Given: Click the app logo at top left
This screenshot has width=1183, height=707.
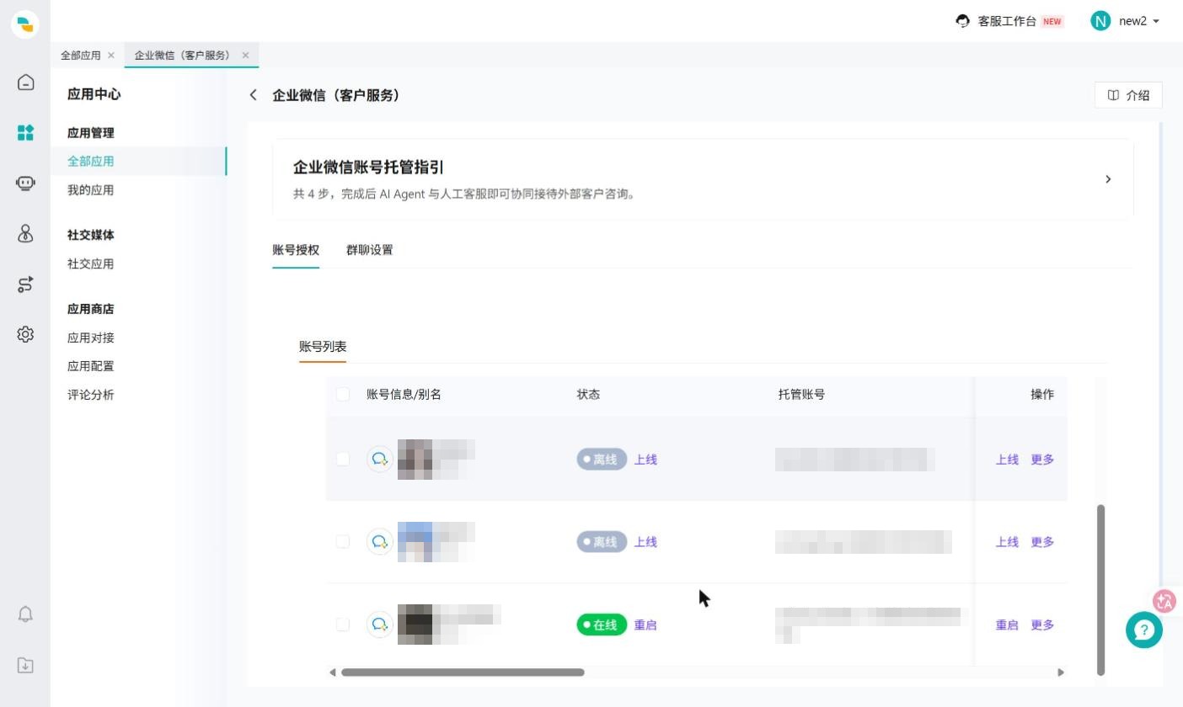Looking at the screenshot, I should click(25, 24).
